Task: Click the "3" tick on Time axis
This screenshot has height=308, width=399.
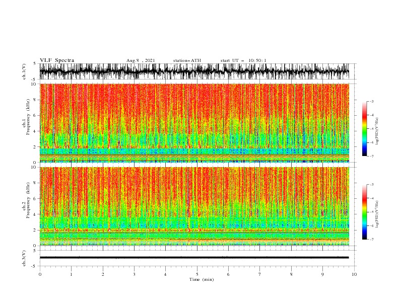Action: point(134,274)
